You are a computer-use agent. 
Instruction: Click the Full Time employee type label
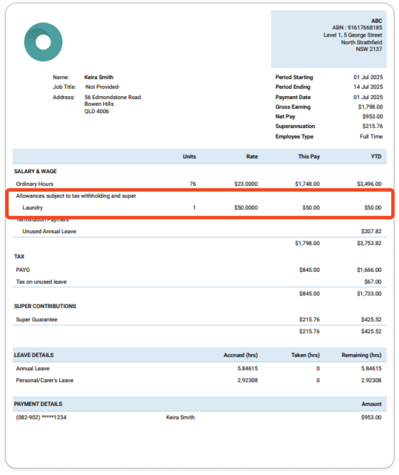coord(372,136)
